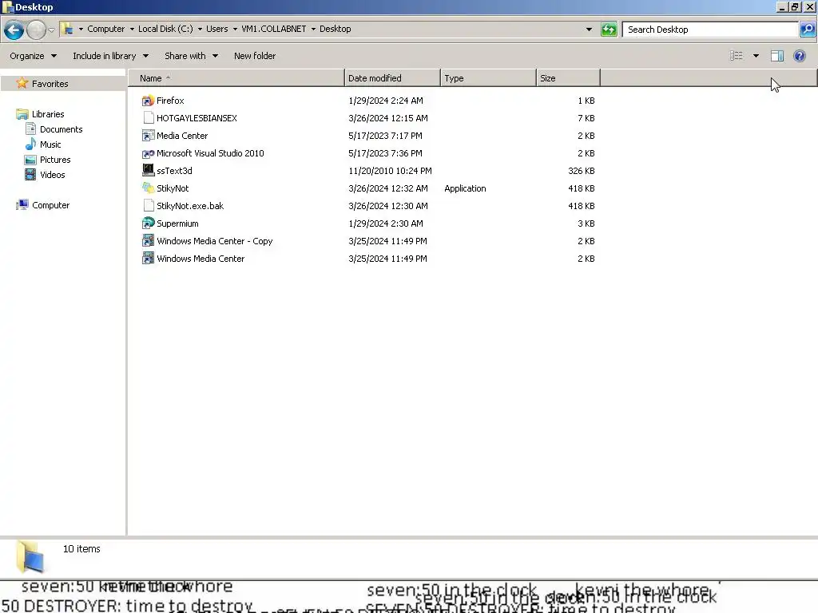The height and width of the screenshot is (613, 818).
Task: Toggle the preview pane icon
Action: coord(776,56)
